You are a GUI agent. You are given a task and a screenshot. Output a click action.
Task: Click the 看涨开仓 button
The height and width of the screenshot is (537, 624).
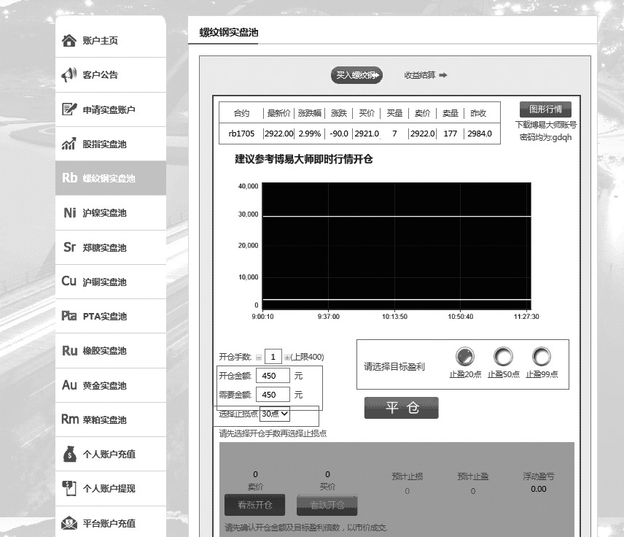point(254,505)
